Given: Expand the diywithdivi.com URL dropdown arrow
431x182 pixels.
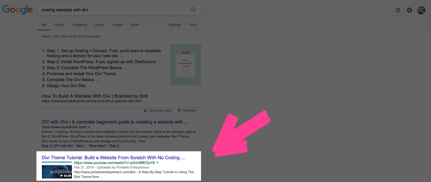Looking at the screenshot, I should click(89, 127).
